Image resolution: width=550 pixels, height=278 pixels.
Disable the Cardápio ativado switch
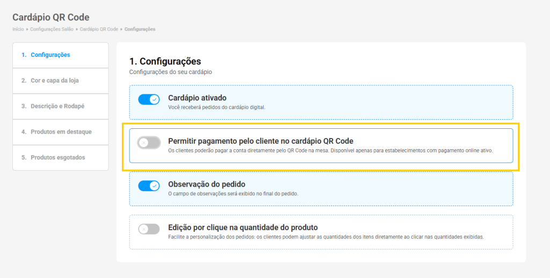pos(149,99)
